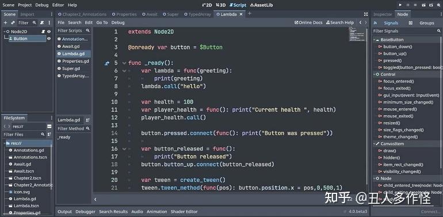443x217 pixels.
Task: Click the Groups icon in Node dock
Action: (x=411, y=23)
